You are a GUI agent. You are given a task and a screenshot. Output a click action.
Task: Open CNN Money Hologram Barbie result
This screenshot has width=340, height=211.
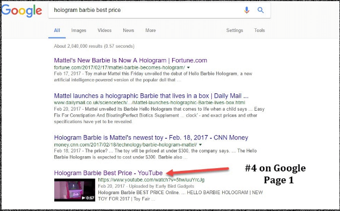point(151,138)
